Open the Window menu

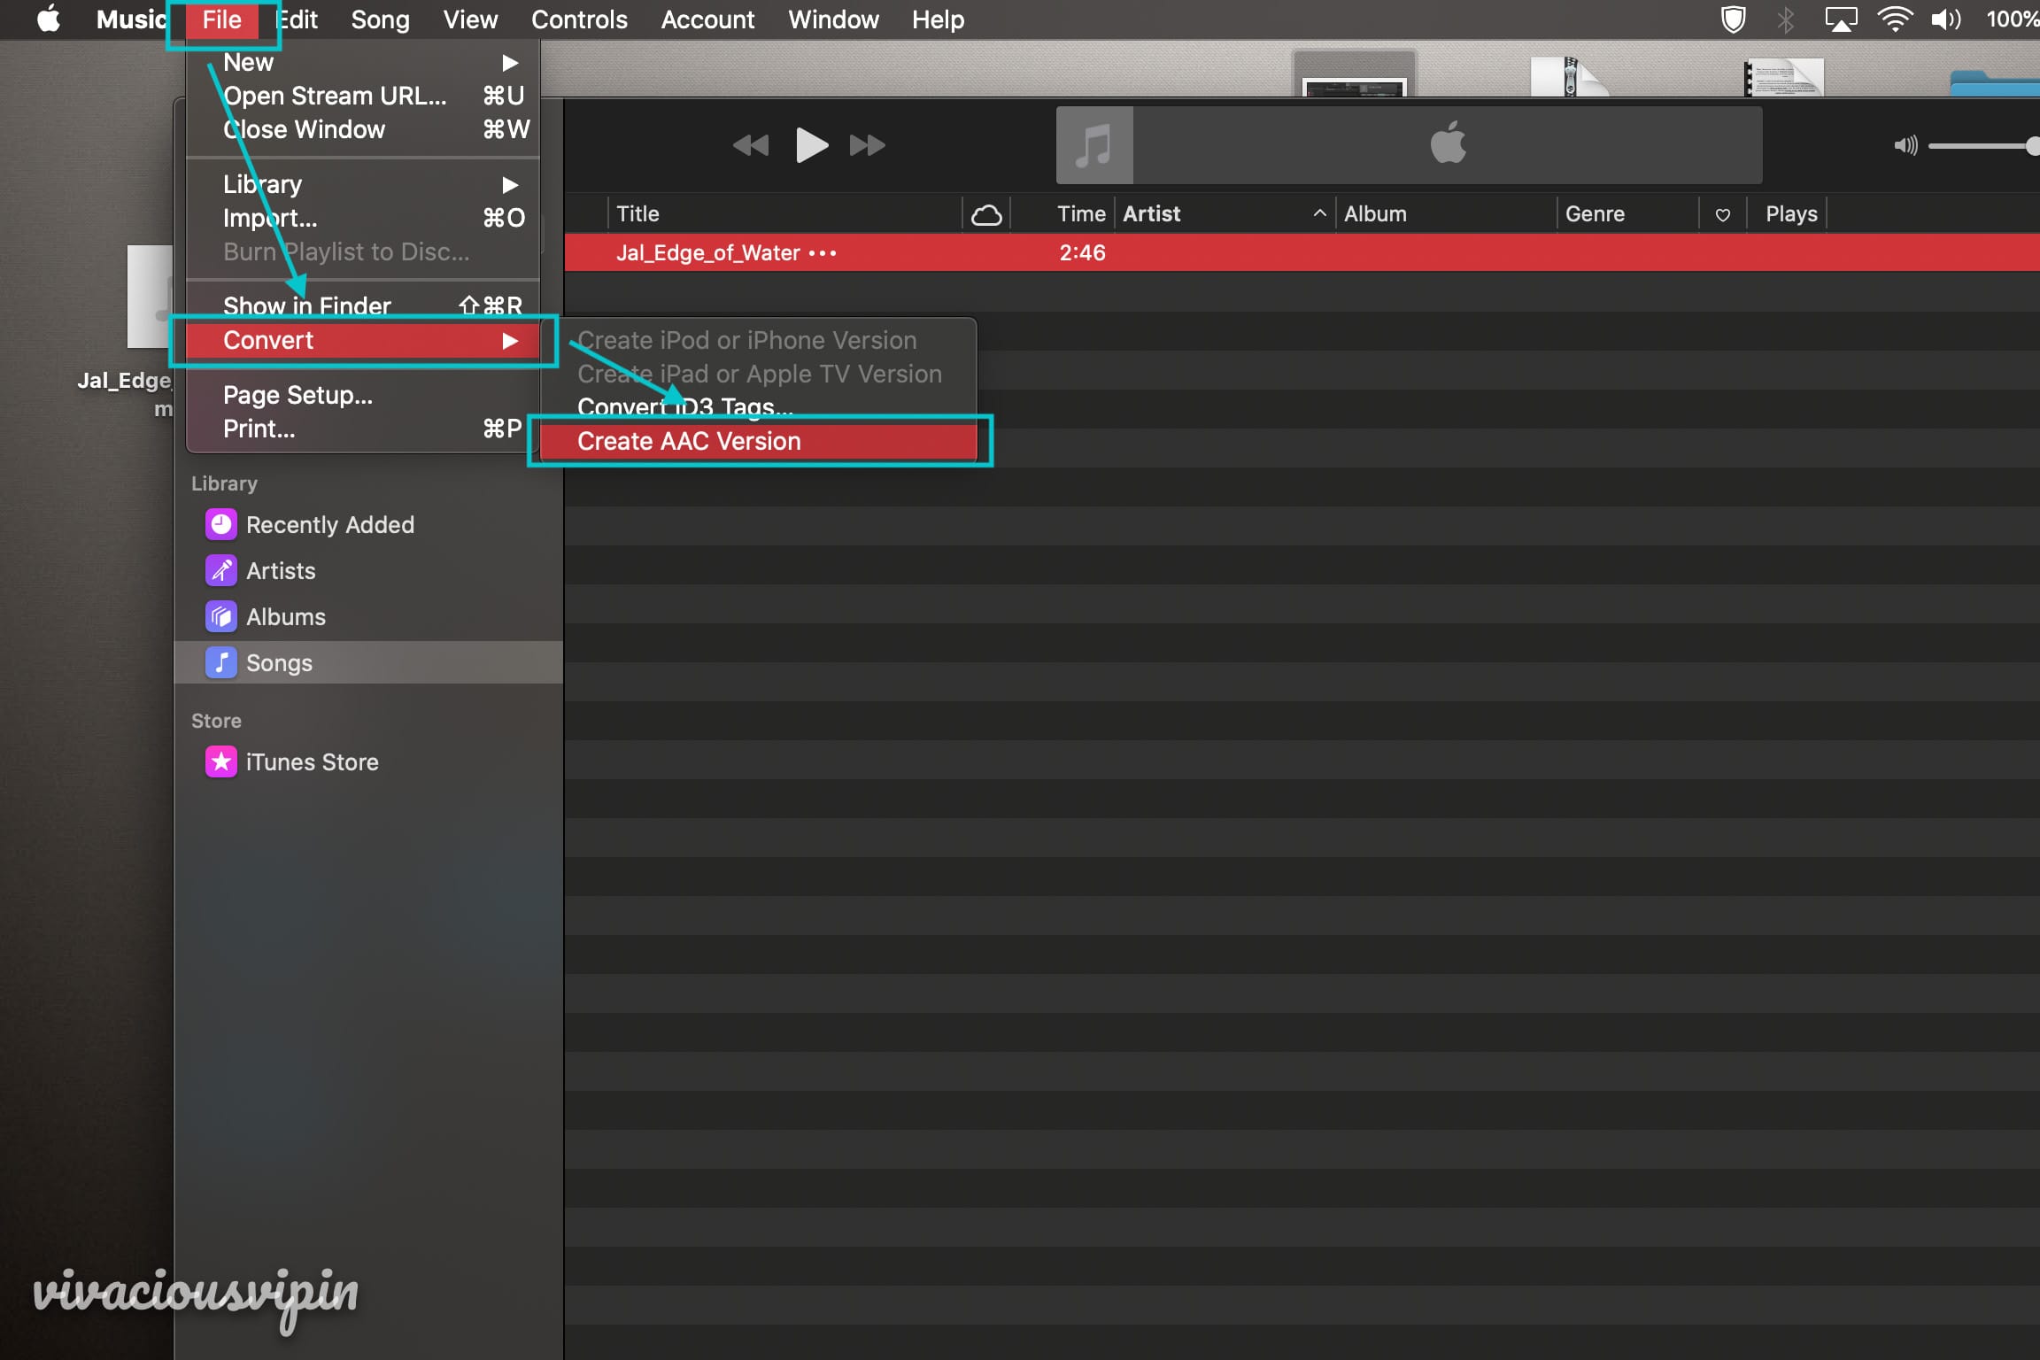833,19
